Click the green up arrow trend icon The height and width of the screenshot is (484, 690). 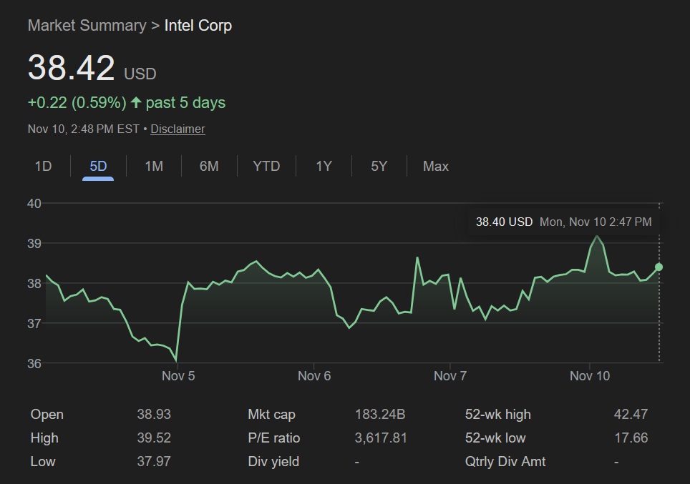click(x=136, y=103)
